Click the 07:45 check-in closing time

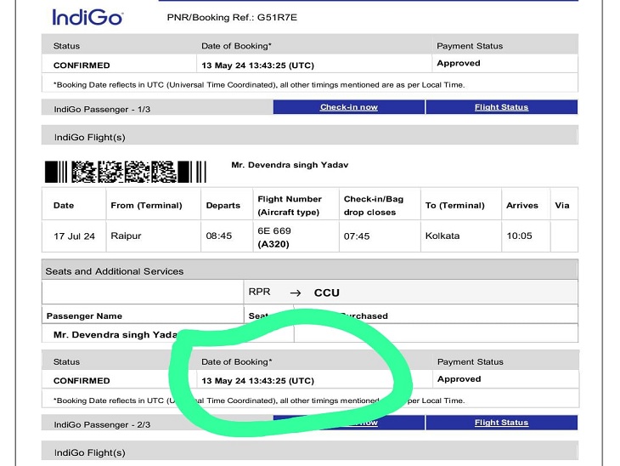357,236
